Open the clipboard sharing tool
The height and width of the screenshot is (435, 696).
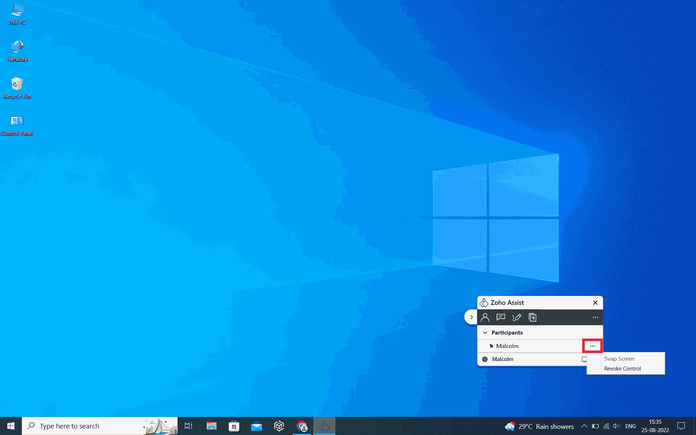click(x=533, y=317)
